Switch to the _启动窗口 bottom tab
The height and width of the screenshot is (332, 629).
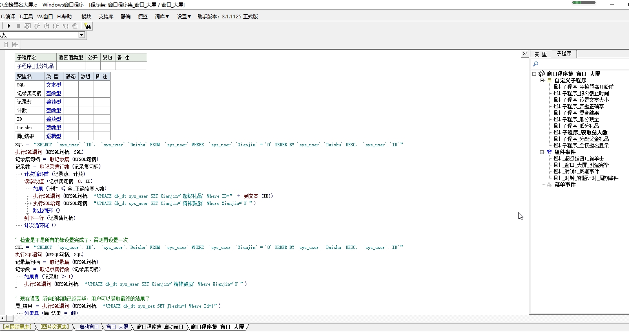click(x=88, y=327)
